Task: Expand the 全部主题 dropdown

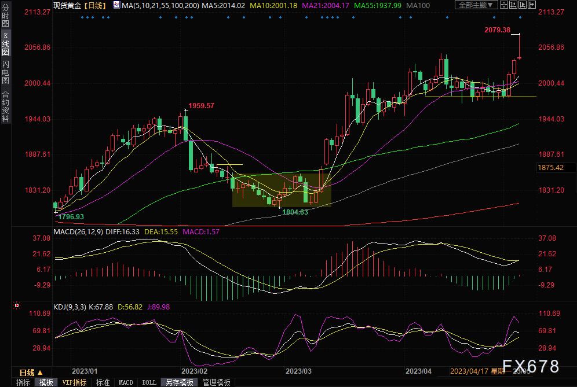Action: [476, 5]
